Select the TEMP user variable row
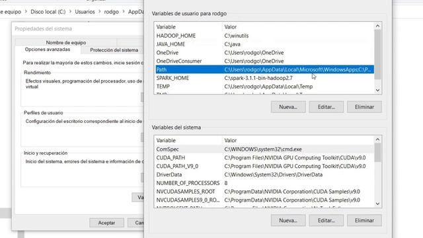 tap(264, 87)
